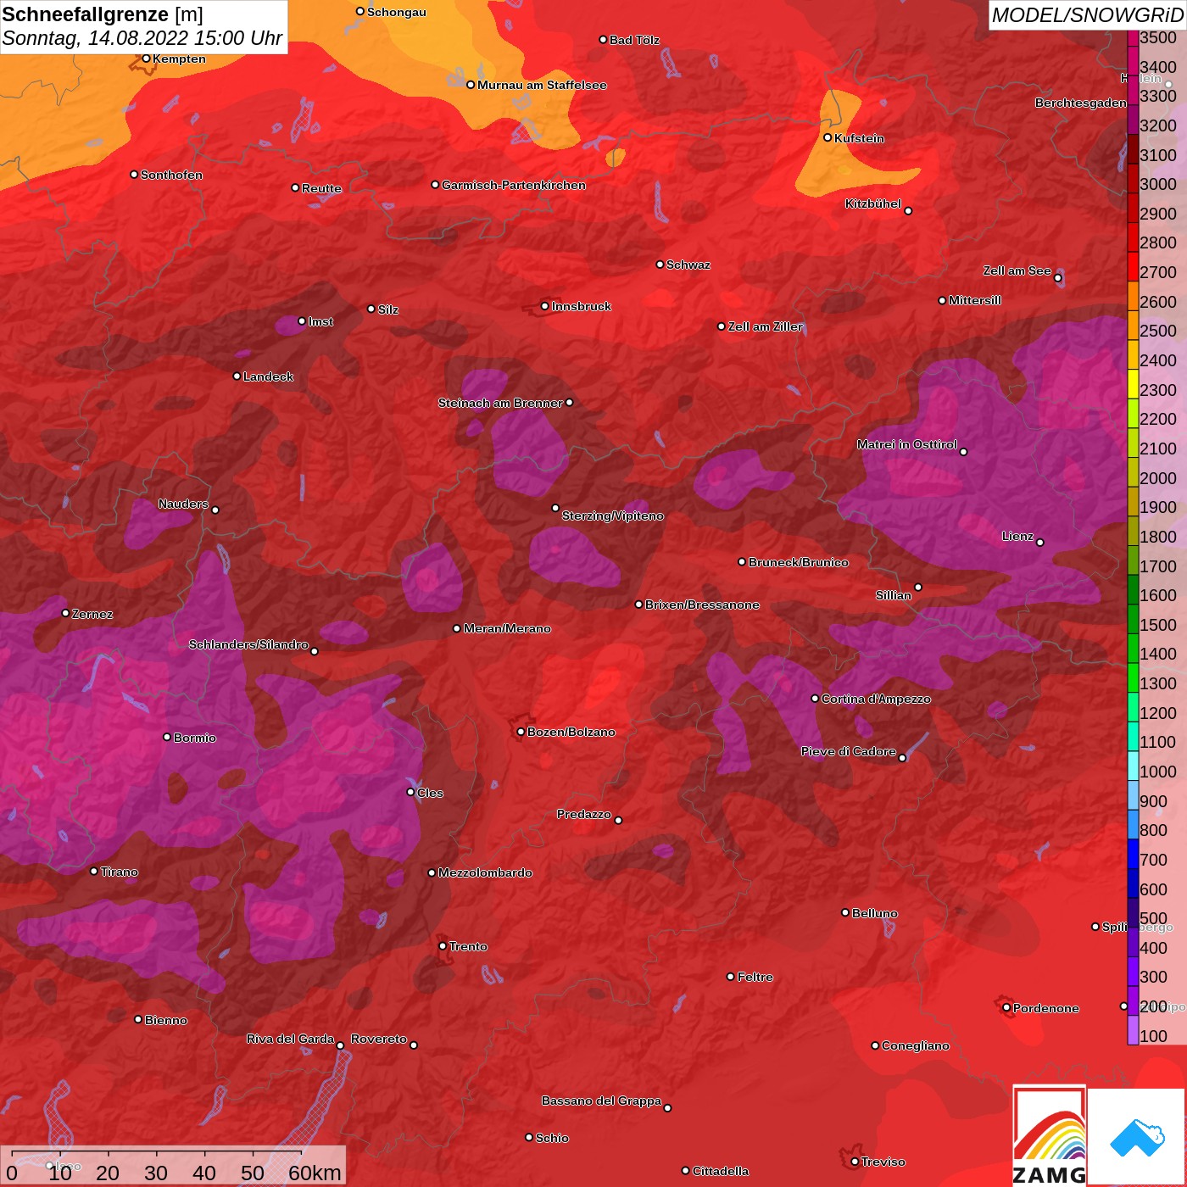
Task: Click the Feltre label
Action: [x=755, y=977]
